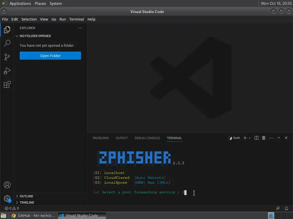Click the Cloudflared option text in terminal

coord(117,178)
